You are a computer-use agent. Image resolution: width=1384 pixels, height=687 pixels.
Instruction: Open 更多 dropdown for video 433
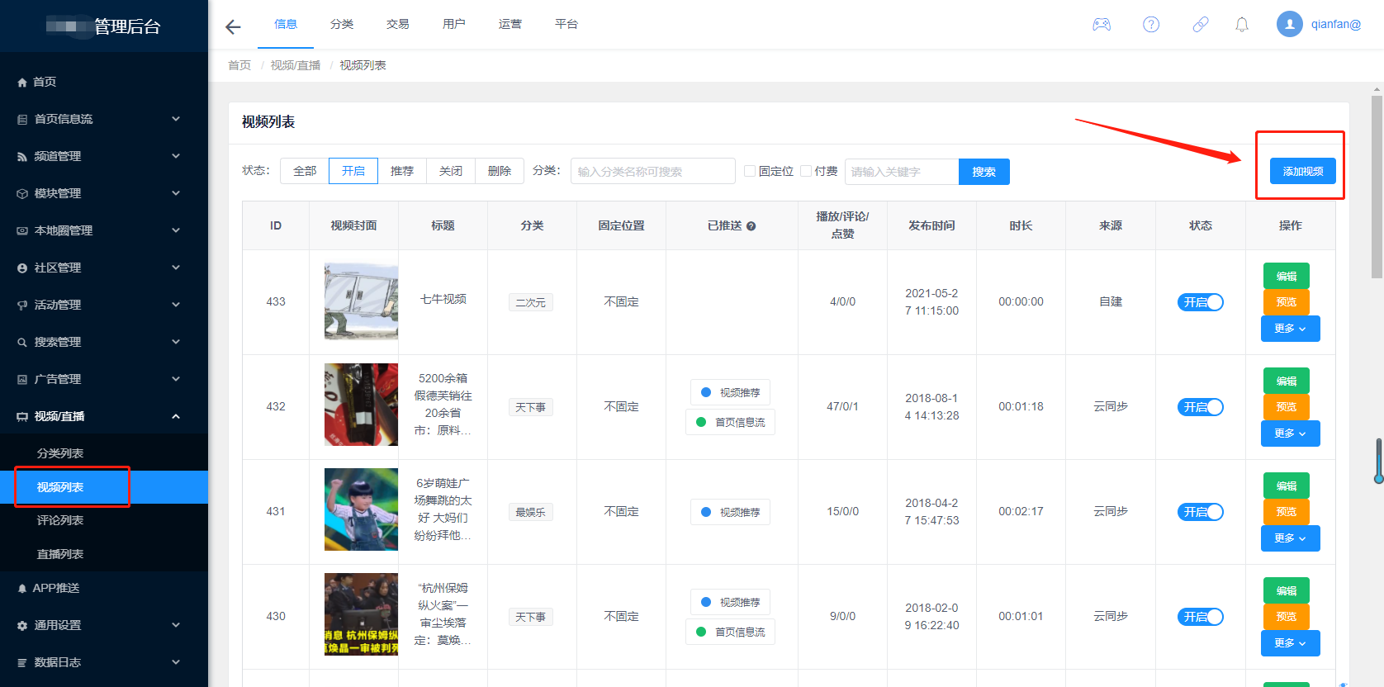1290,329
